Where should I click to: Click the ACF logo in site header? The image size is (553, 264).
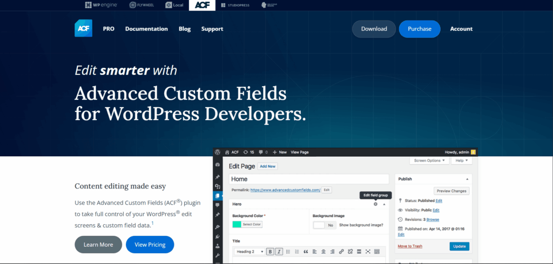point(84,28)
